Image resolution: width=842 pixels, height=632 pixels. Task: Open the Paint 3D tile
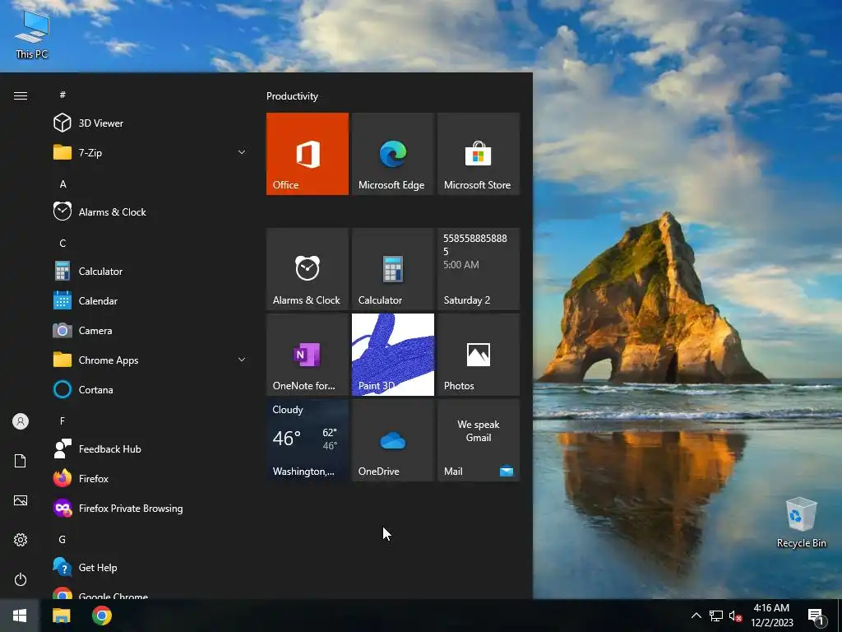[392, 355]
